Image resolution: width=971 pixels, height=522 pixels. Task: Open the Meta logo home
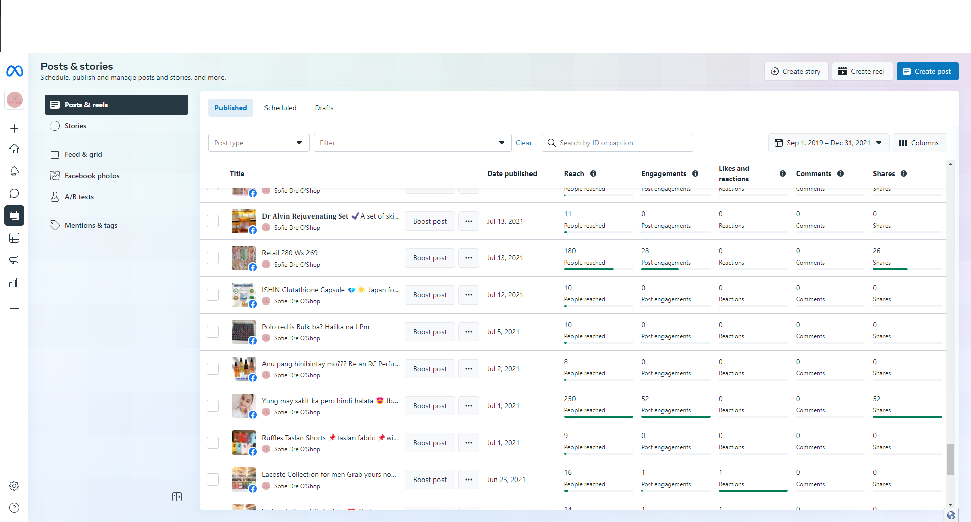[x=14, y=71]
